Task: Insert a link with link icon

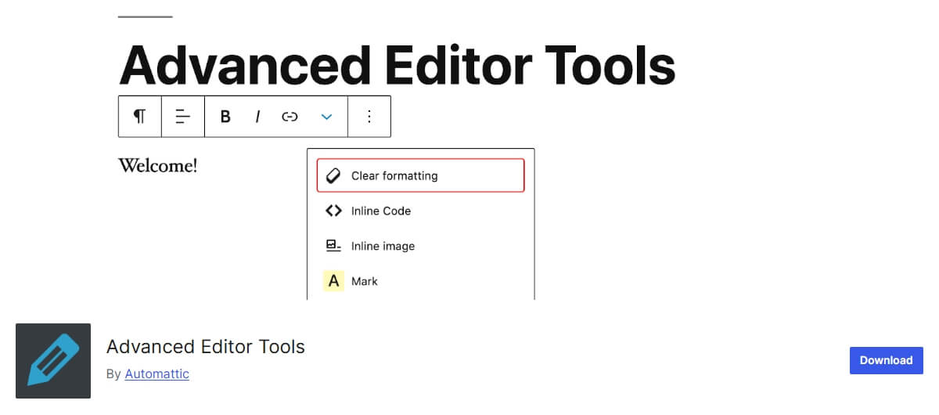Action: (290, 117)
